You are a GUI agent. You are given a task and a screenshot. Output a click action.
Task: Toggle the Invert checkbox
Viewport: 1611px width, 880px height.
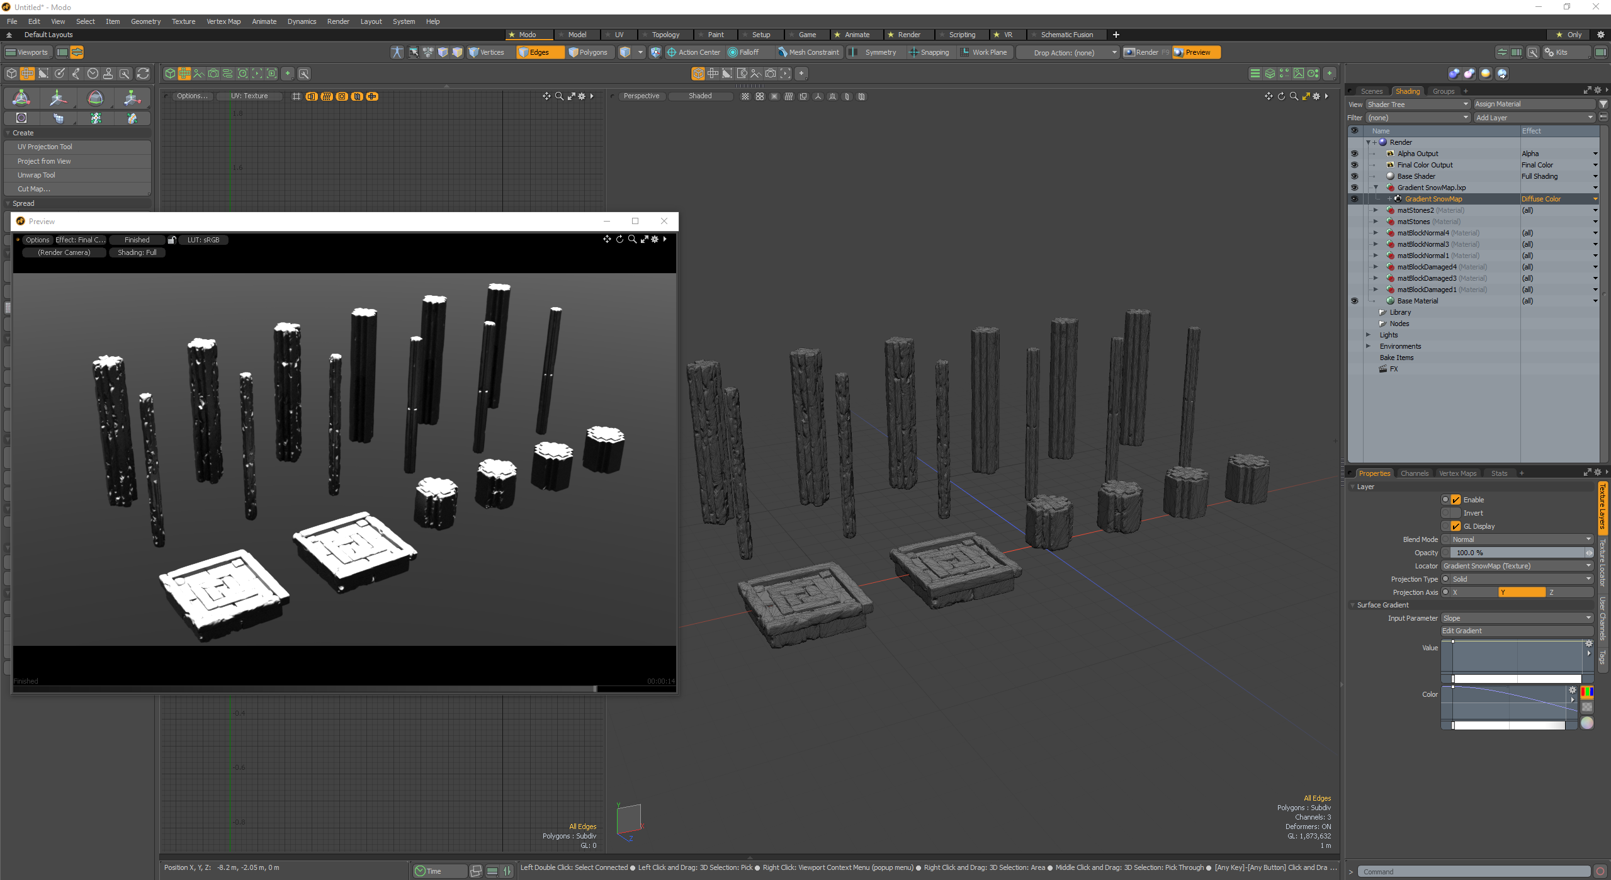click(1456, 513)
